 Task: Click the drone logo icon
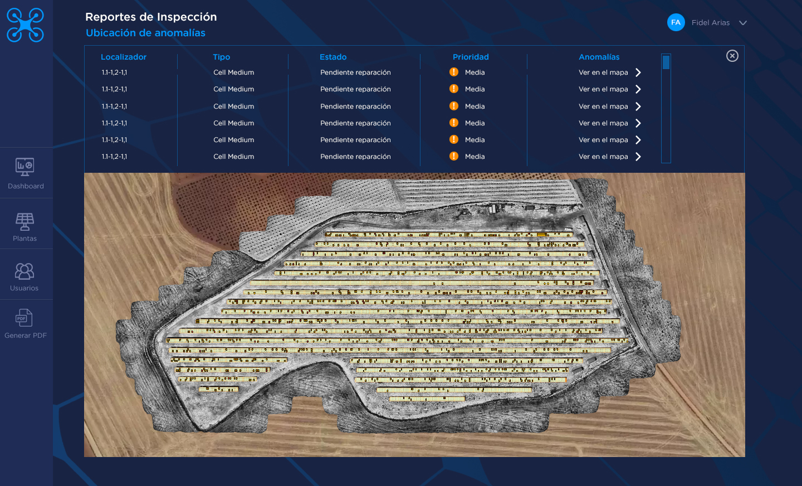(x=25, y=25)
